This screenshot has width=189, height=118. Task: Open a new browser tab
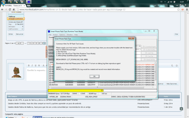coord(28,6)
